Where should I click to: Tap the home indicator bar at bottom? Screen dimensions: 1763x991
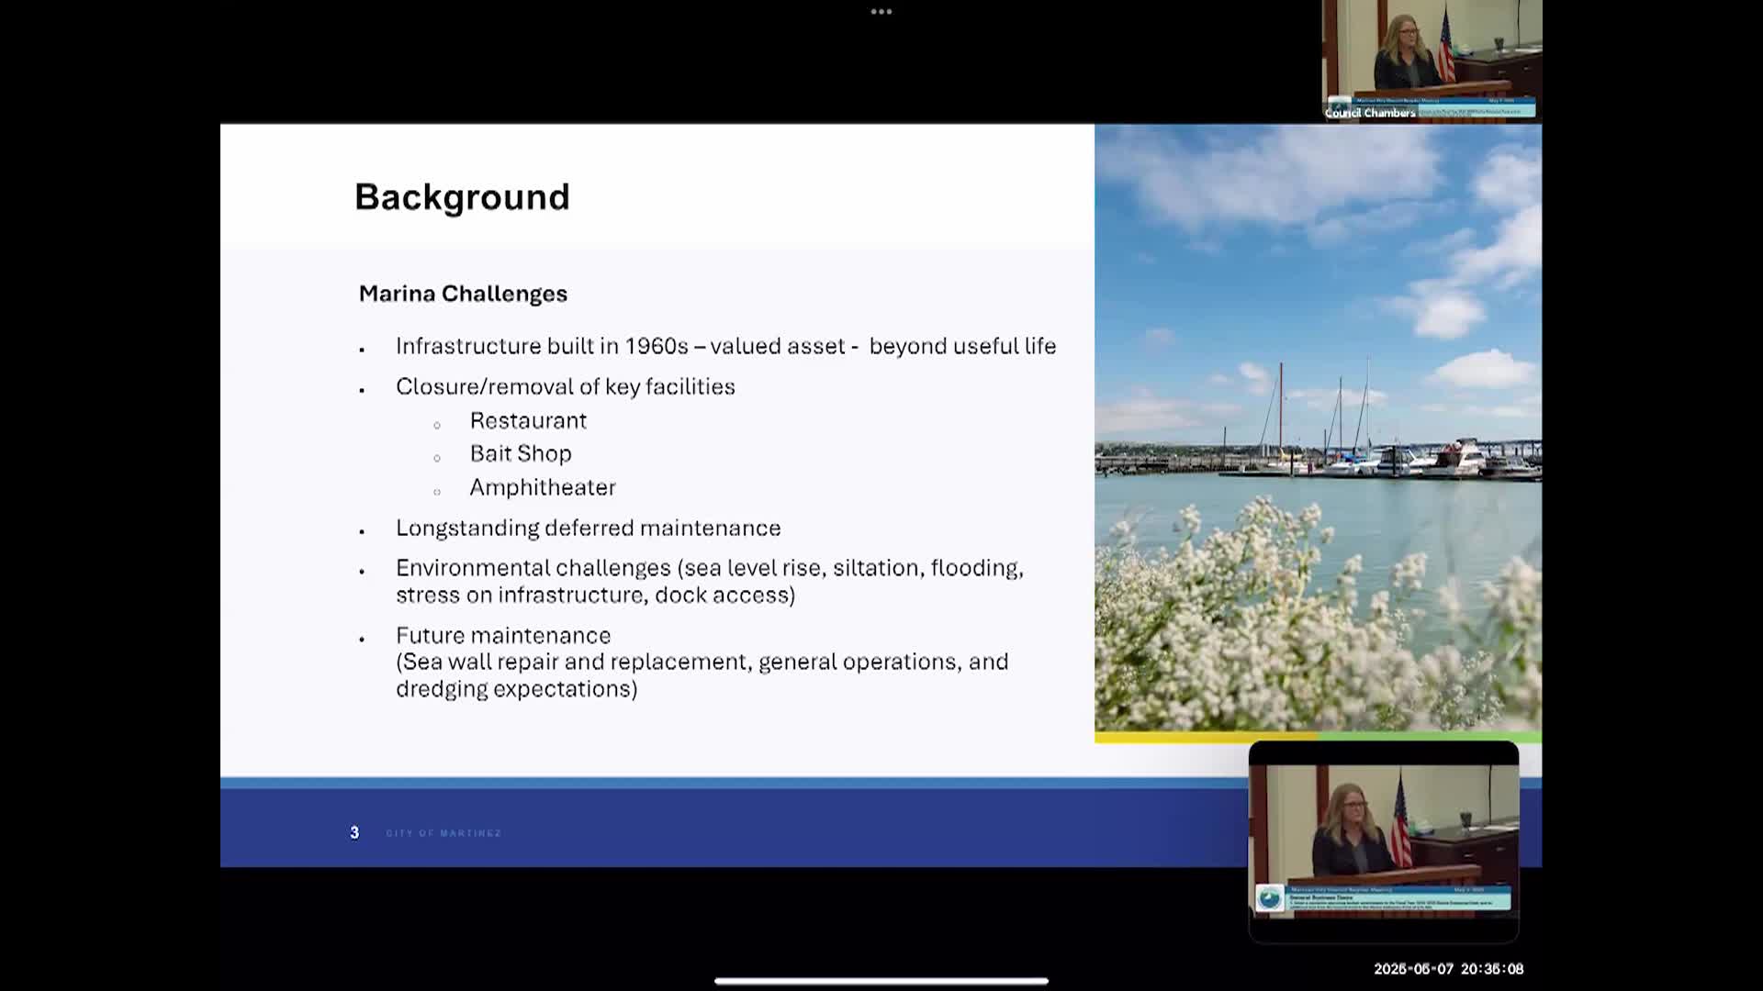click(x=881, y=980)
